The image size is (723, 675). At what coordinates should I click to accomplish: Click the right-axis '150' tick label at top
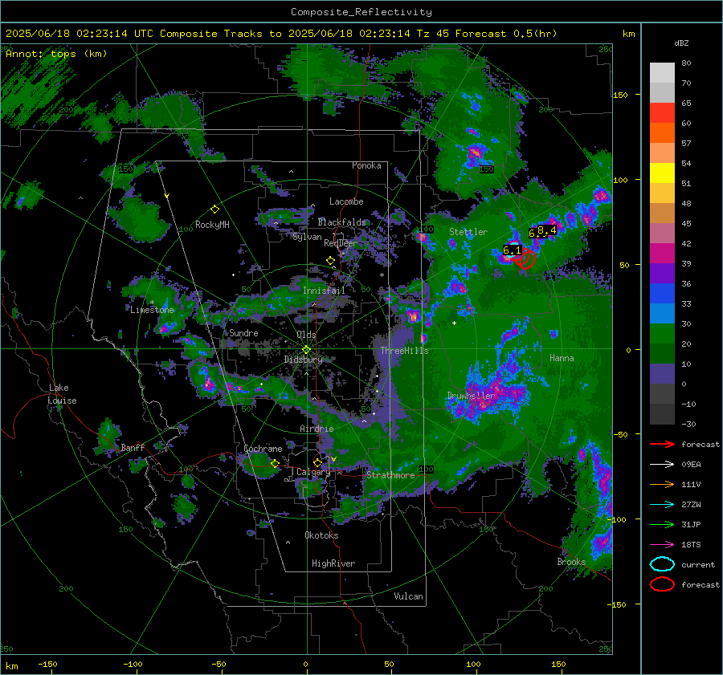click(621, 95)
